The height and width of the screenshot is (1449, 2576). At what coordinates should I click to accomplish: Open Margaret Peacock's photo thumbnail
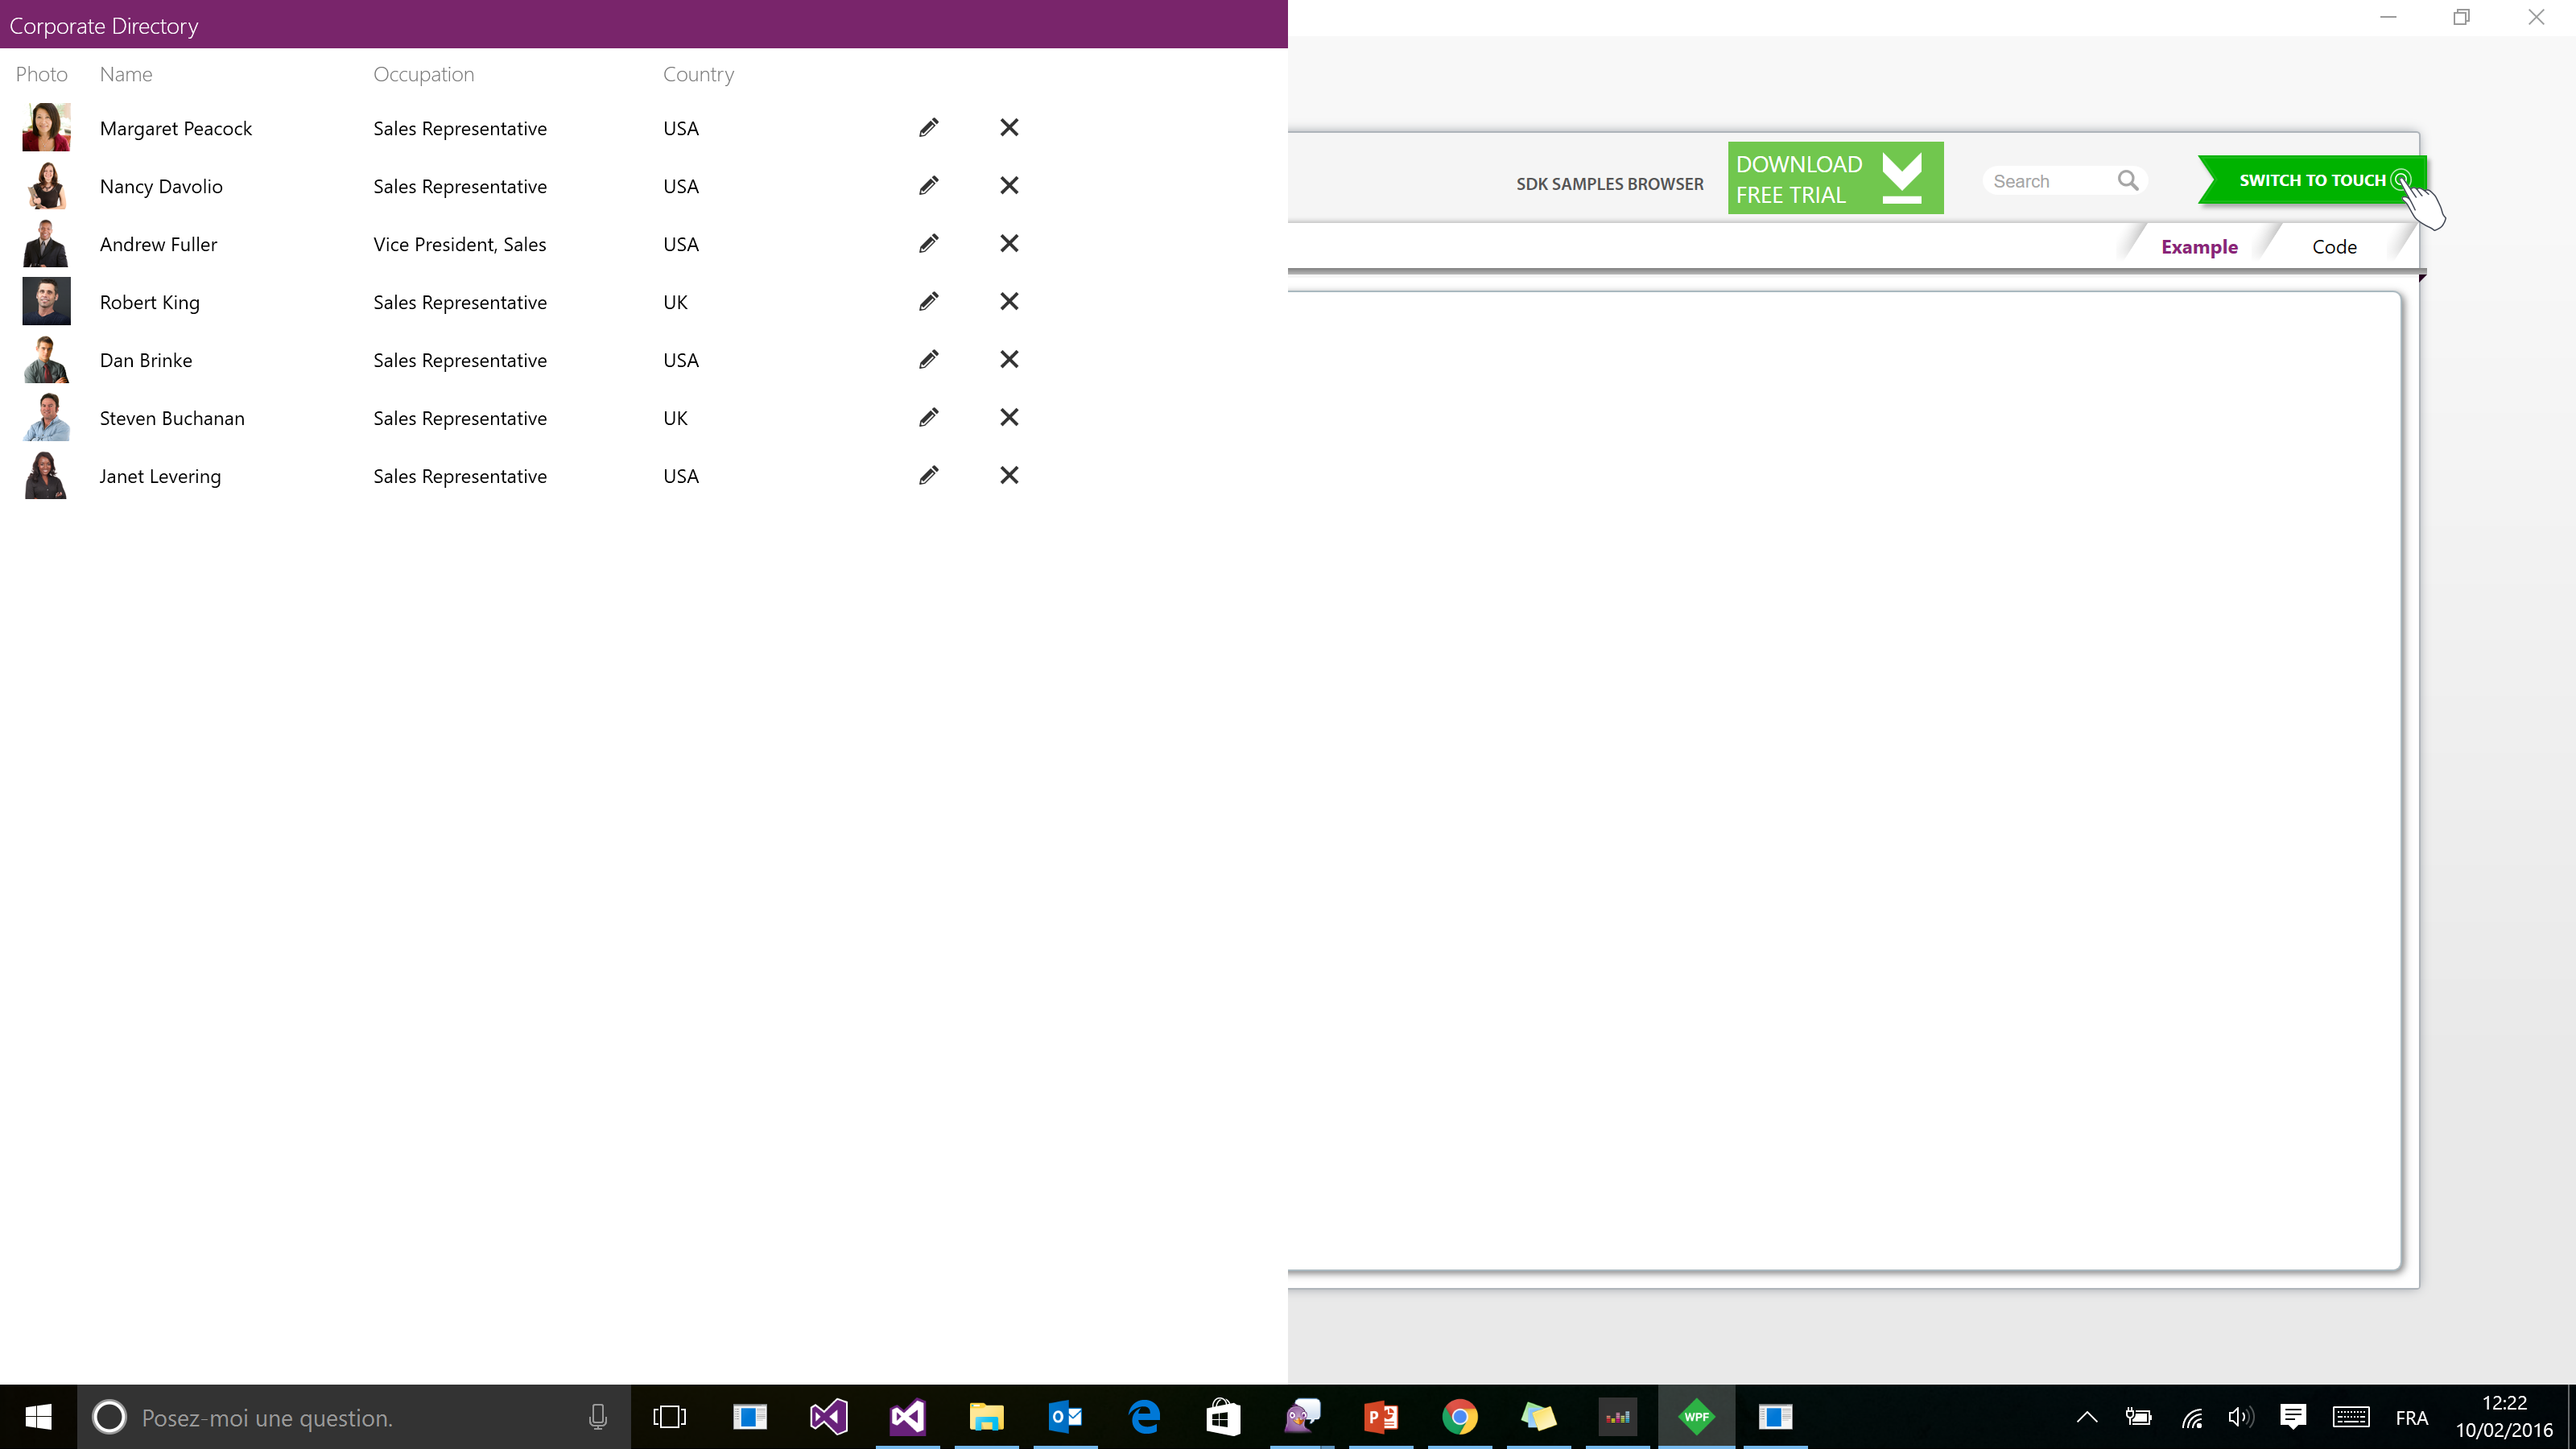(x=46, y=128)
